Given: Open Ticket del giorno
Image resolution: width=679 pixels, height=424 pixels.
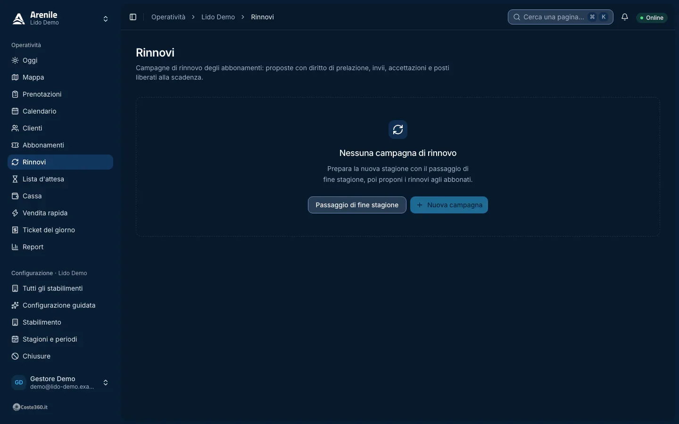Looking at the screenshot, I should click(x=60, y=230).
